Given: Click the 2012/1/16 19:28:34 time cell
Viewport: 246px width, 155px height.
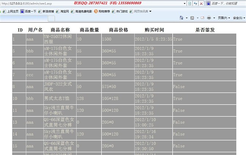Looking at the screenshot, I should click(153, 134).
